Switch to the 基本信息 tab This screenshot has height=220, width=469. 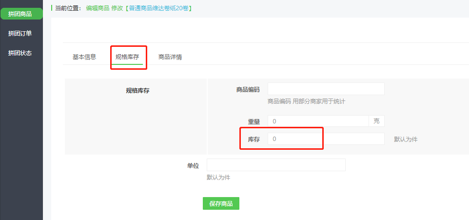(84, 57)
